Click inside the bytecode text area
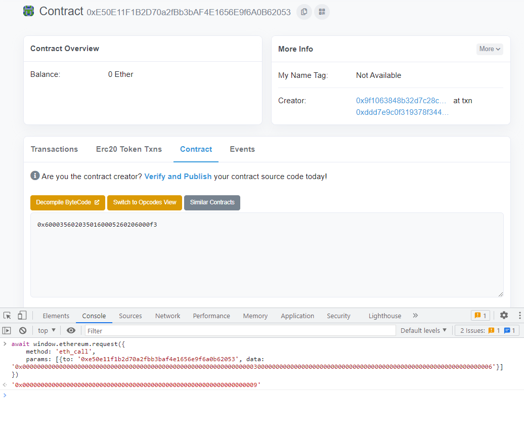524x435 pixels. coord(267,255)
